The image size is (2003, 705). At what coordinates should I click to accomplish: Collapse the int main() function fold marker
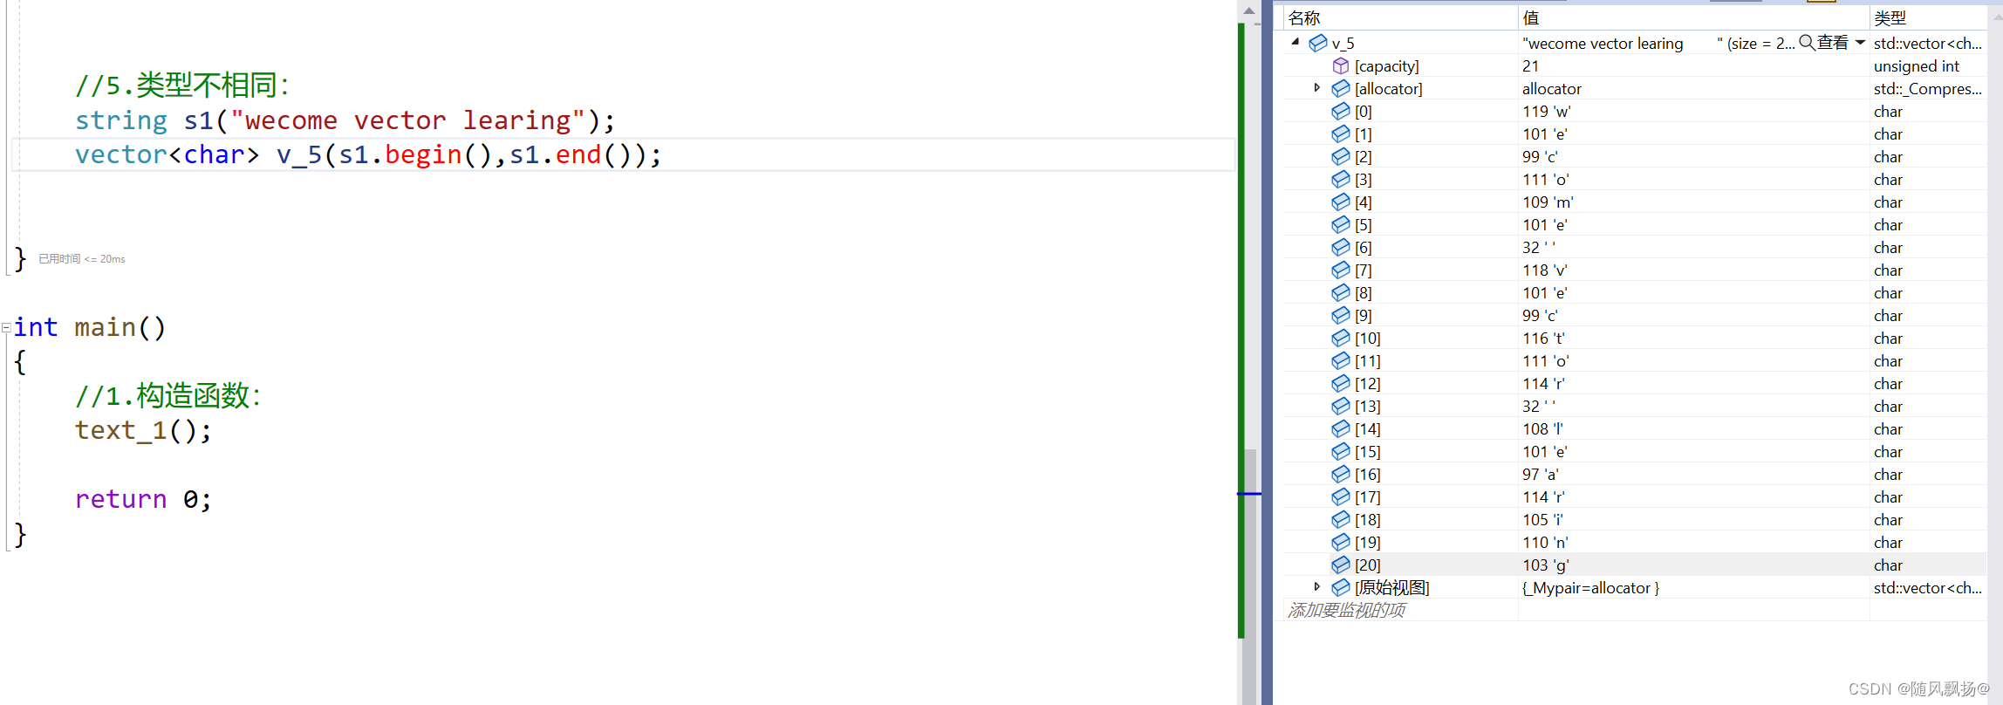[x=6, y=328]
